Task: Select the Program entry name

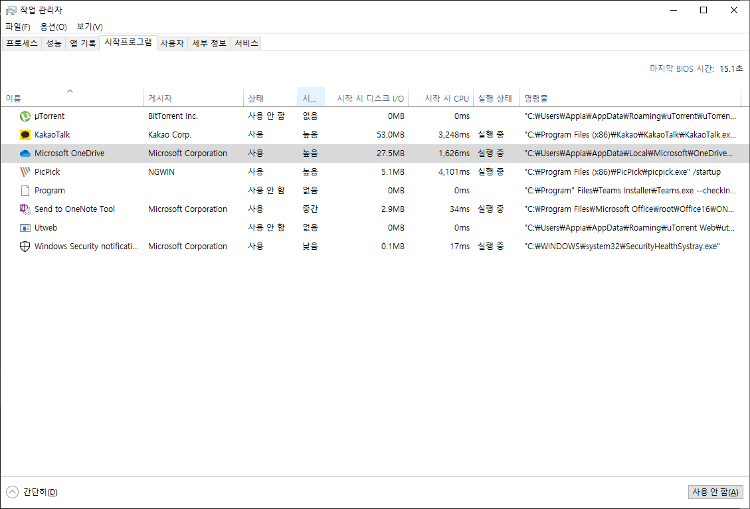Action: tap(50, 191)
